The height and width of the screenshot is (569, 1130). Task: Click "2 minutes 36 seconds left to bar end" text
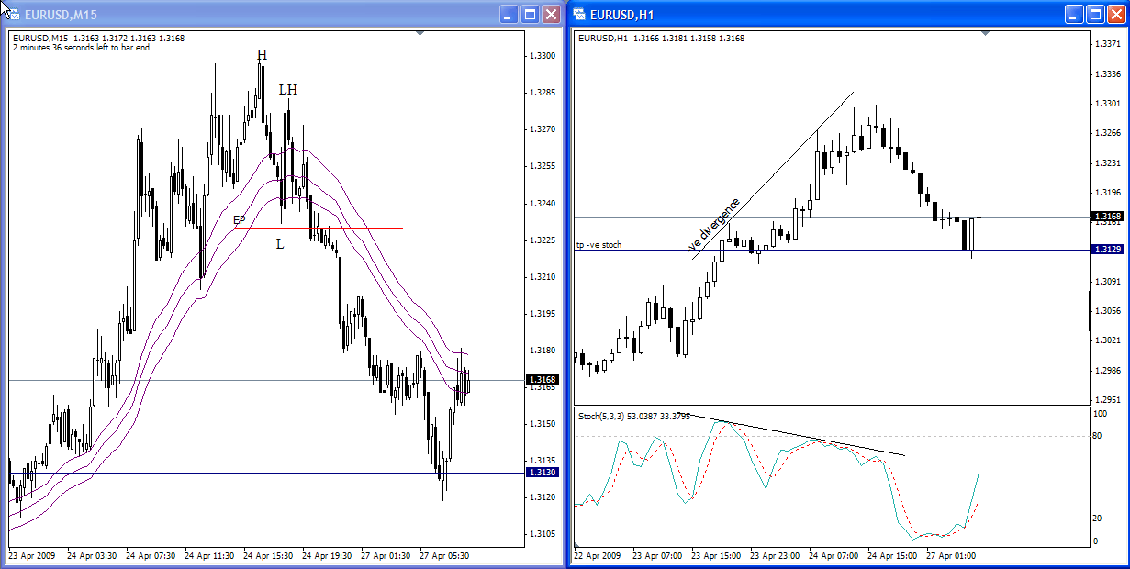coord(81,48)
